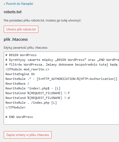Place cursor on the # END WordPress line
Screen dimensions: 119x142
coord(19,117)
